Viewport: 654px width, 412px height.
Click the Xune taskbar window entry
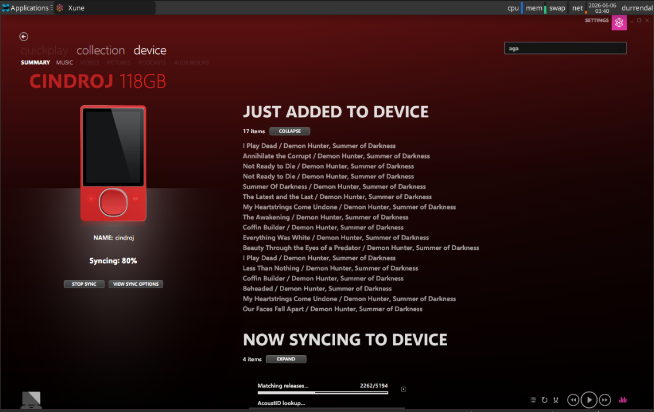point(104,8)
